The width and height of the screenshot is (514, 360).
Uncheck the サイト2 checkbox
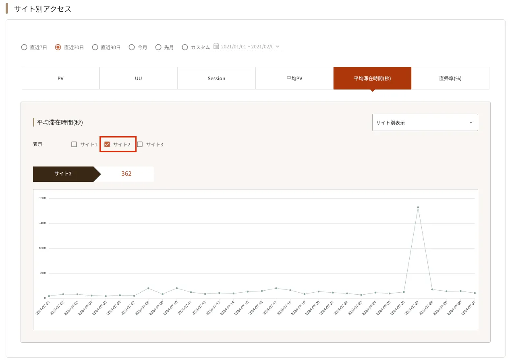pyautogui.click(x=107, y=144)
